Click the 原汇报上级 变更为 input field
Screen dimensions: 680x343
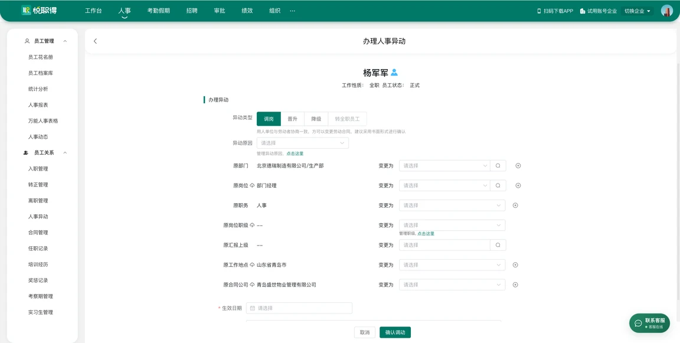(445, 245)
